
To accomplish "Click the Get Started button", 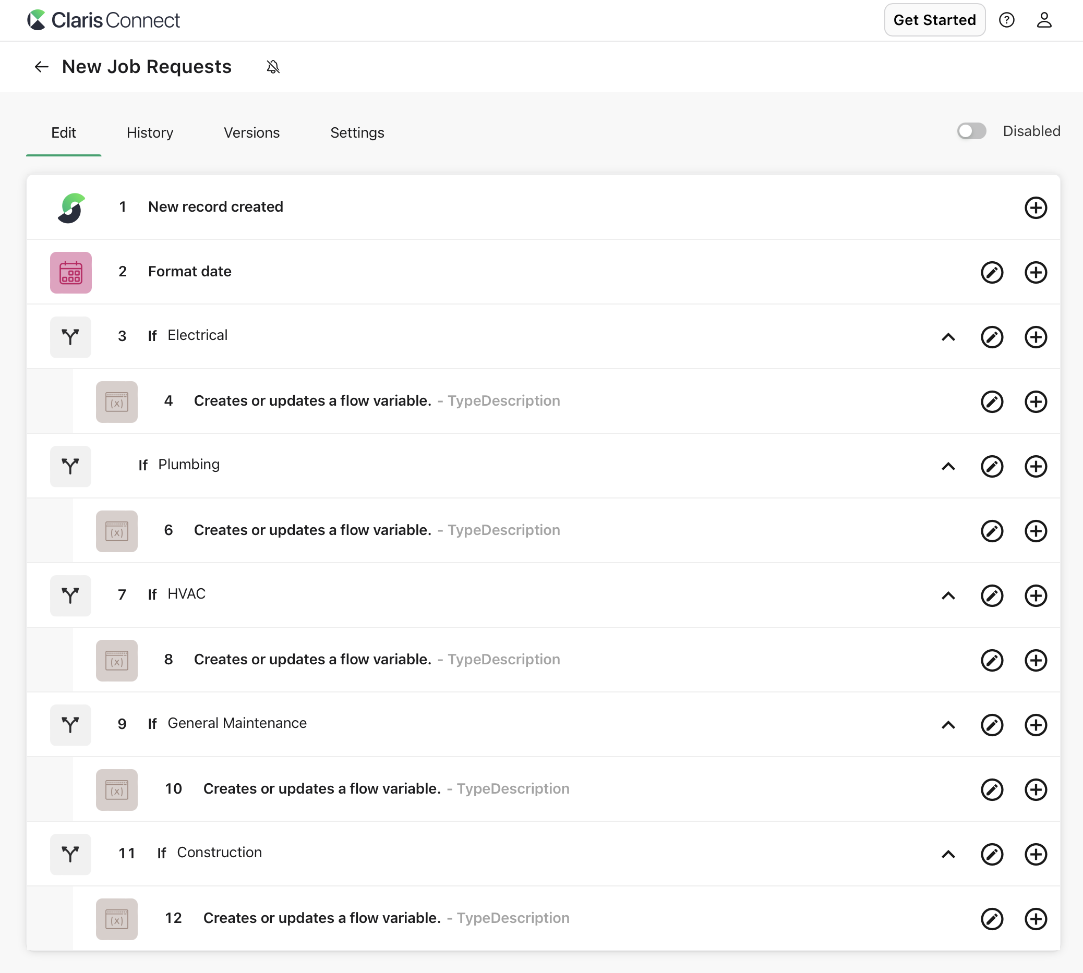I will [934, 20].
